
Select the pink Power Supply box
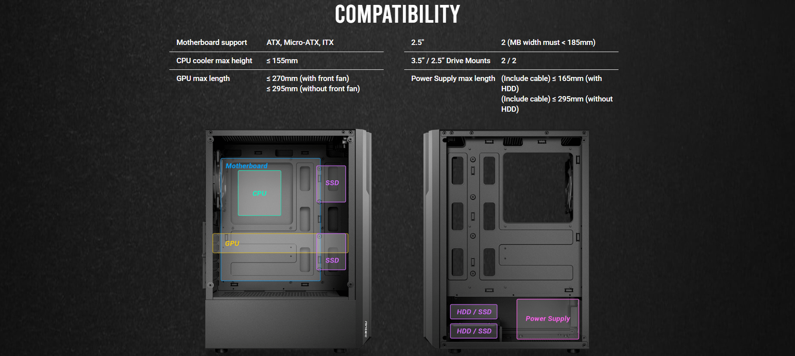(547, 319)
